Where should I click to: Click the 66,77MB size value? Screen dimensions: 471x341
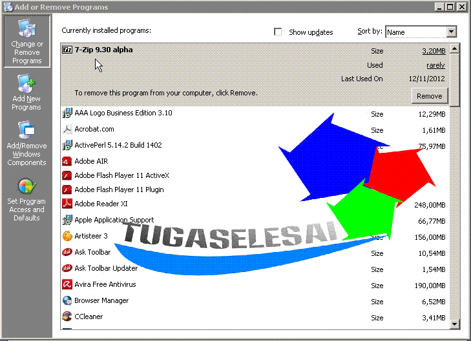pos(432,221)
